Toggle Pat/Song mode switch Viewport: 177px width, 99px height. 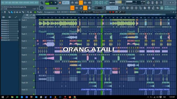click(47, 3)
